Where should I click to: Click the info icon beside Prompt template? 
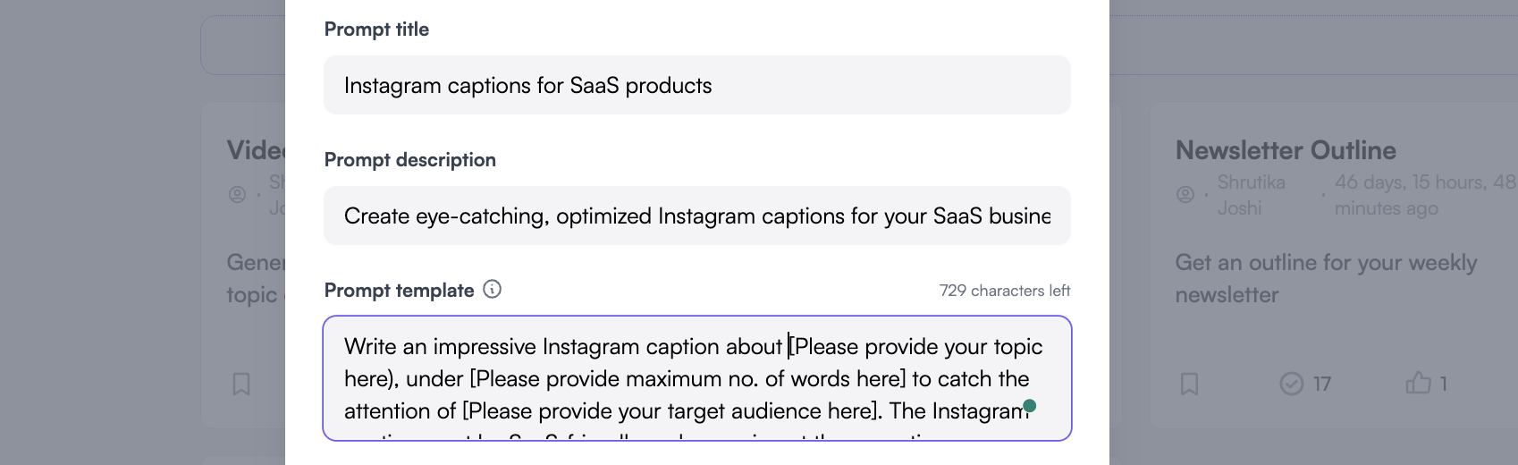(492, 289)
